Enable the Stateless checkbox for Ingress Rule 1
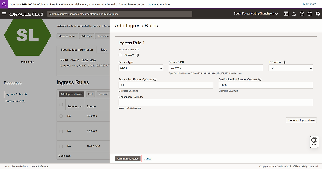 (x=120, y=55)
